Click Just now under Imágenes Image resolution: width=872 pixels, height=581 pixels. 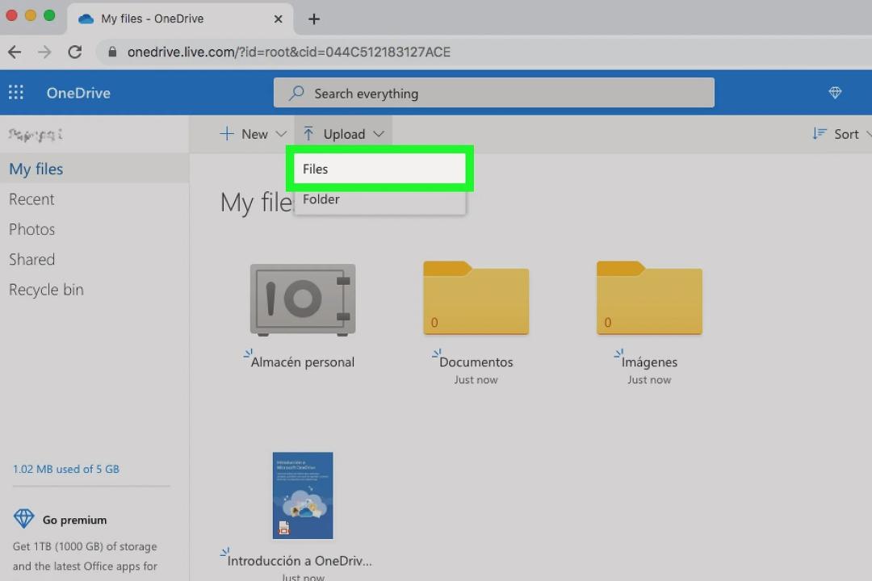tap(649, 380)
